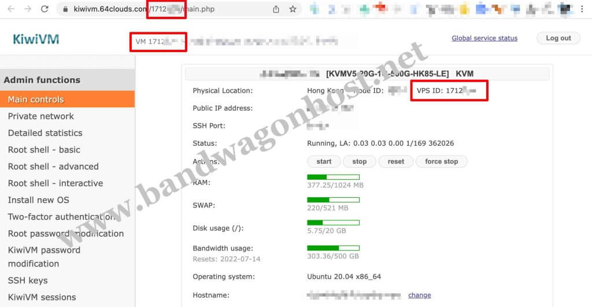The height and width of the screenshot is (307, 592).
Task: Click the change hostname link
Action: coord(420,295)
